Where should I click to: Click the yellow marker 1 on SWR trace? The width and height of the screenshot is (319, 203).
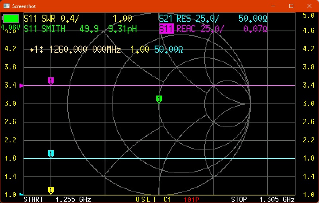pos(51,190)
